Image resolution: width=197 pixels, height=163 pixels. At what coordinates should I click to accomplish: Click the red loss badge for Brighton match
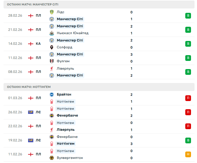tap(188, 98)
